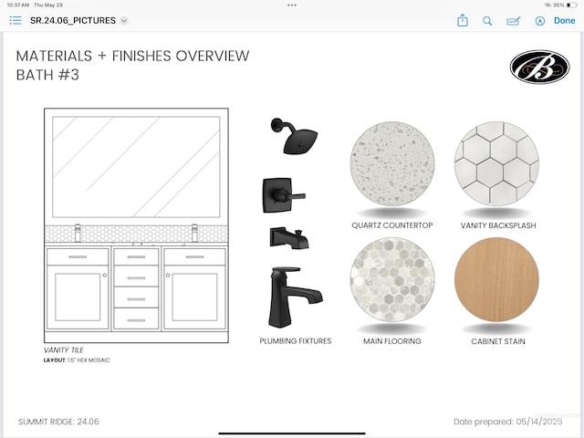Tap the LAYOUT: 1.5" HEX MOSAIC text
This screenshot has height=438, width=584.
[x=77, y=360]
